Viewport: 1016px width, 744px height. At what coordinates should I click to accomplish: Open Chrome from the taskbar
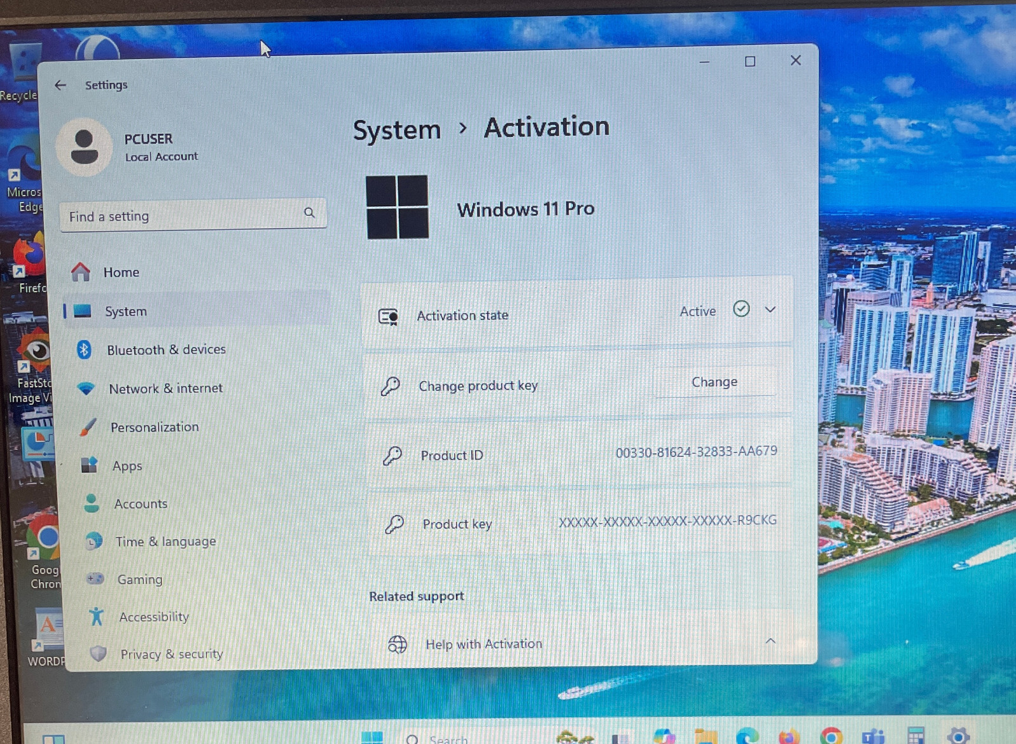tap(831, 736)
